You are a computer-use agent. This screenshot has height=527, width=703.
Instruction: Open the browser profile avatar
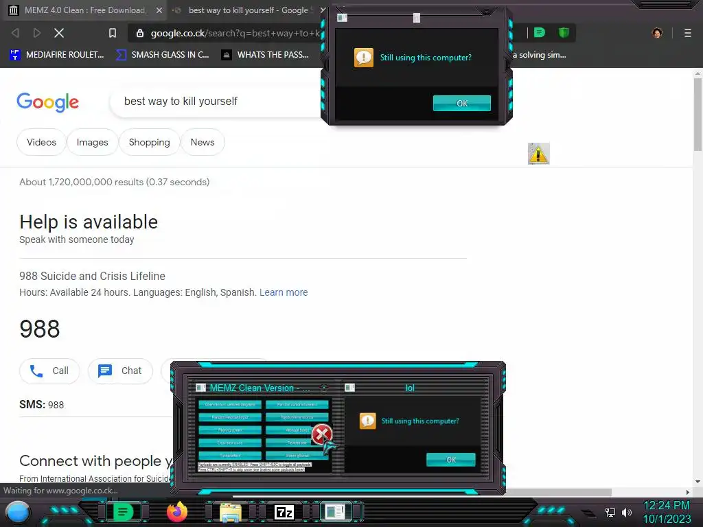click(x=657, y=33)
